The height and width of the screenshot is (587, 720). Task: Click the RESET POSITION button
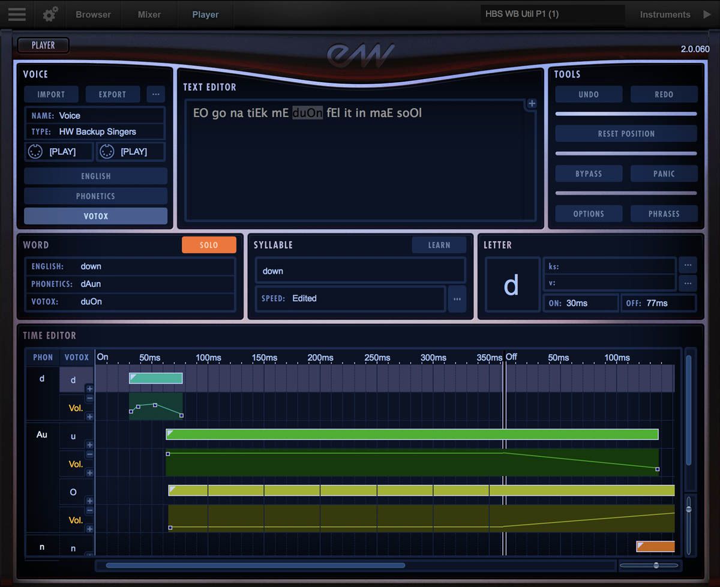click(x=626, y=134)
